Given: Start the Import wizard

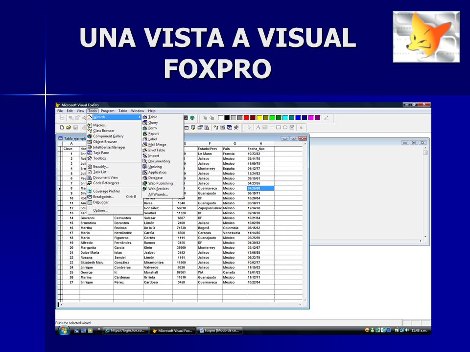Looking at the screenshot, I should click(163, 155).
